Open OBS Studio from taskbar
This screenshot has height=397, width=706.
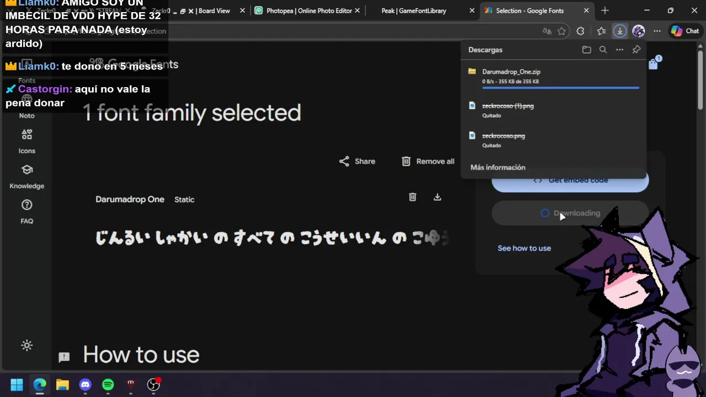pyautogui.click(x=153, y=385)
